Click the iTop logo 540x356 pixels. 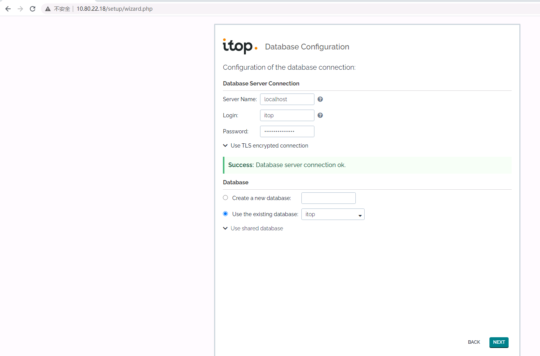coord(240,46)
